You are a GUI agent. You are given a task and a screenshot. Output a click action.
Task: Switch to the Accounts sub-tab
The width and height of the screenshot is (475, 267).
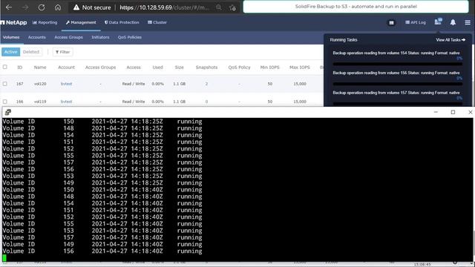(x=36, y=37)
